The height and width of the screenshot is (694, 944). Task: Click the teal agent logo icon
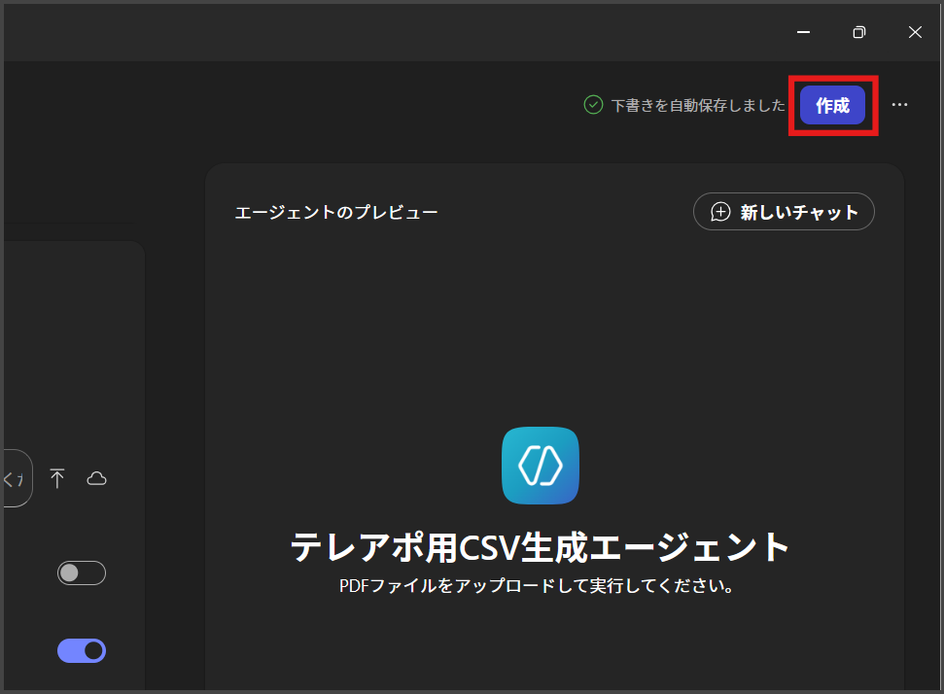541,466
